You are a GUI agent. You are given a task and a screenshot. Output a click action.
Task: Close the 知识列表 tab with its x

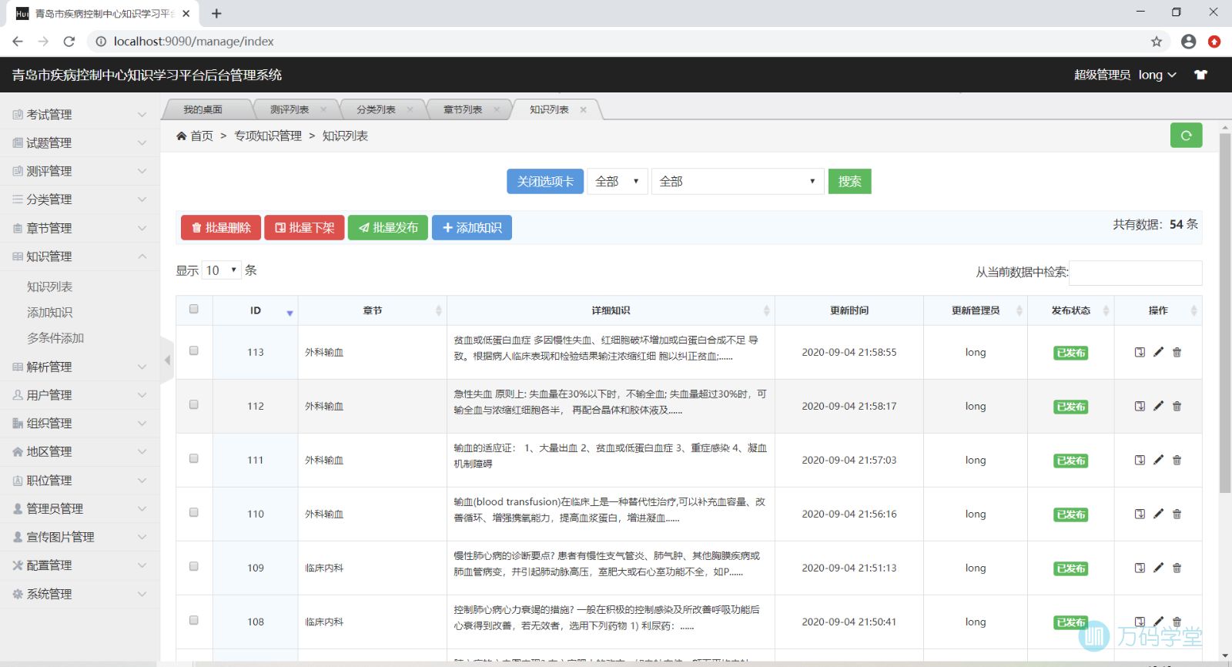point(583,109)
